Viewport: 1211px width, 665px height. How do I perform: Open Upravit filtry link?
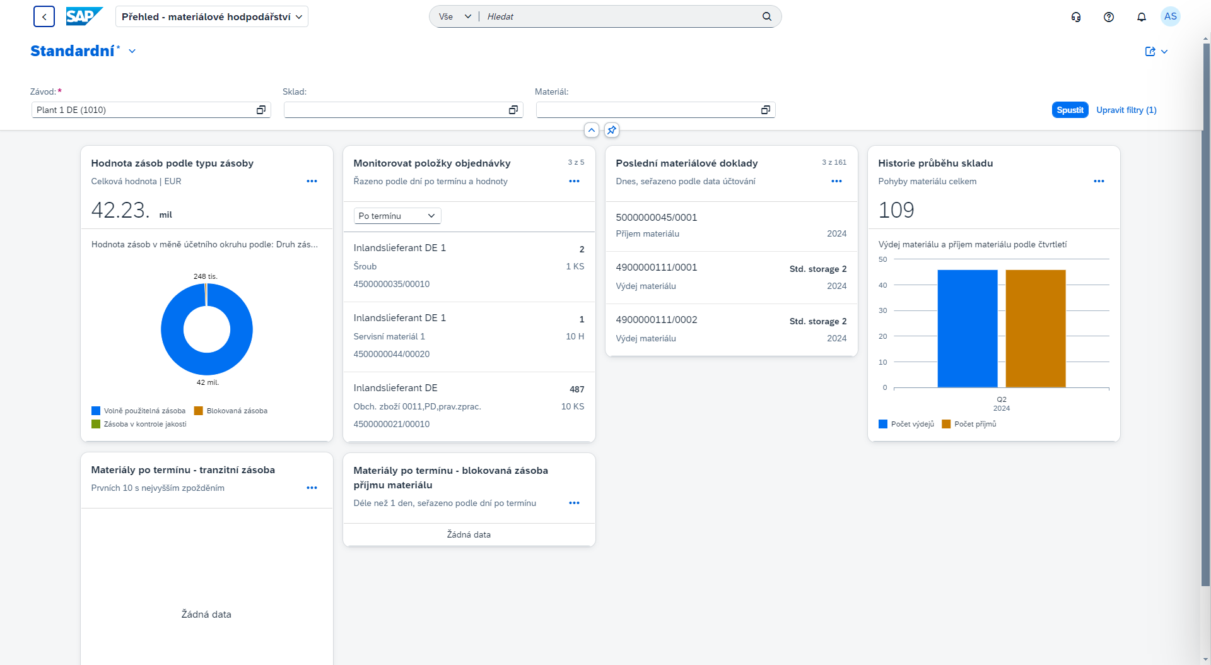tap(1126, 110)
